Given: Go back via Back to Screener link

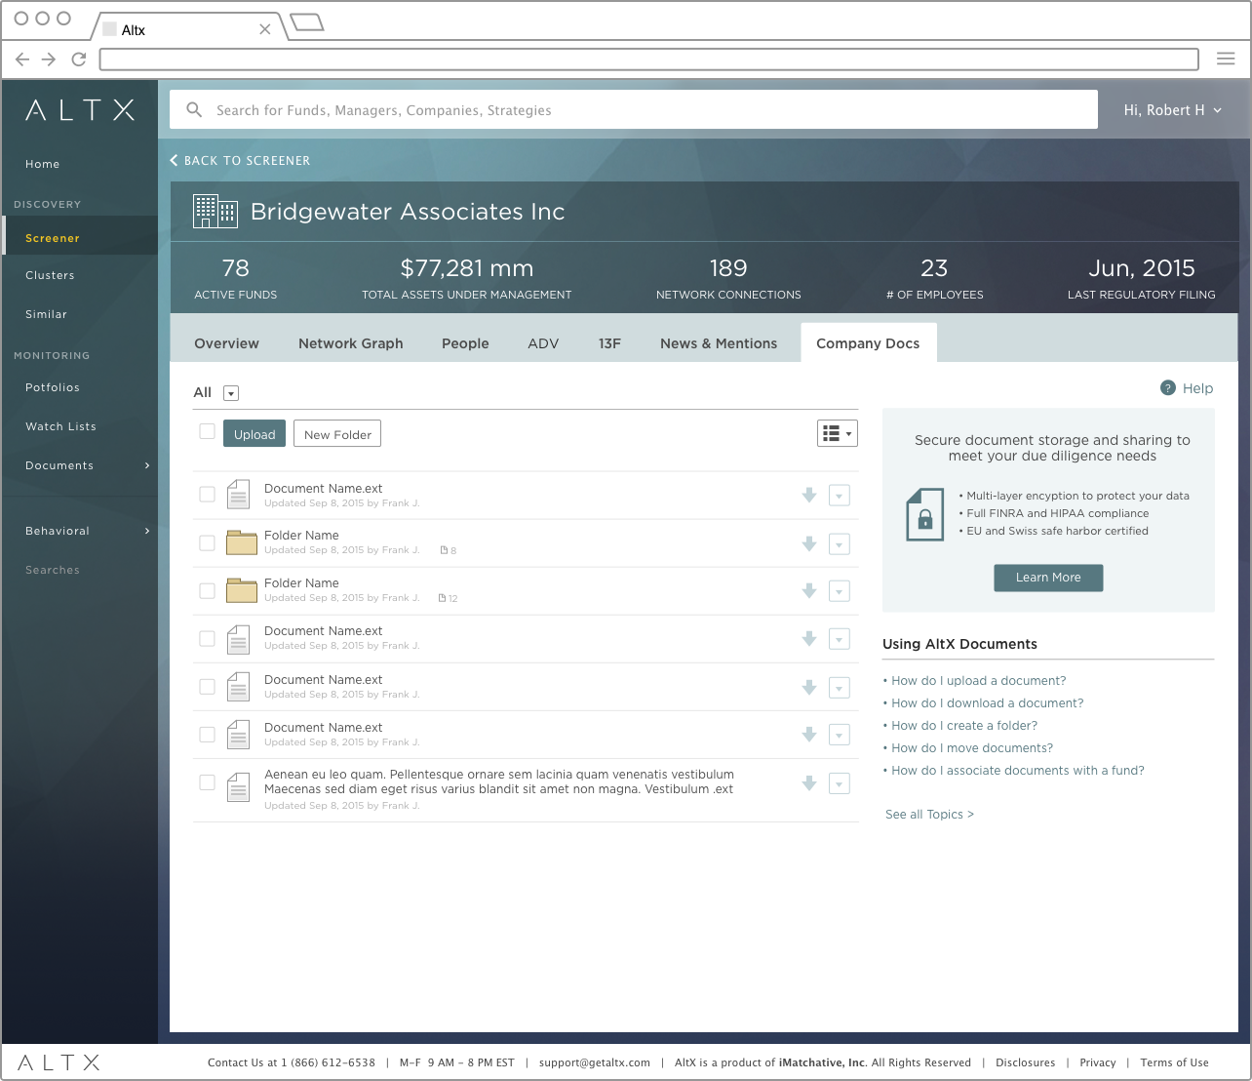Looking at the screenshot, I should pos(240,160).
